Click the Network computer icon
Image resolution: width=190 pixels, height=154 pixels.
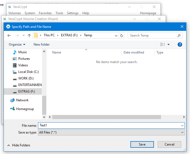pos(13,100)
